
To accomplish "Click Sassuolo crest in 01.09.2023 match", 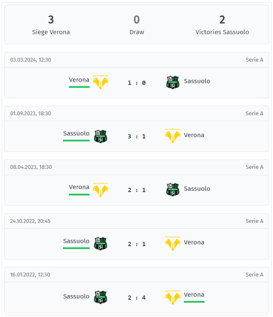I will click(101, 136).
